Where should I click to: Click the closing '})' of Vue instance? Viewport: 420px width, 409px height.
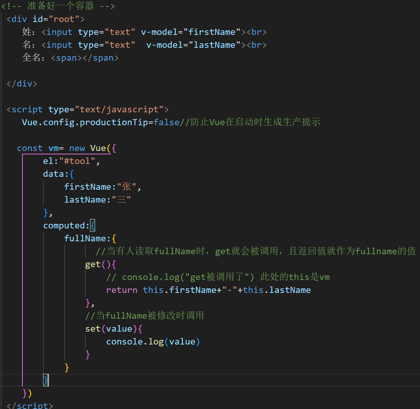pos(27,393)
